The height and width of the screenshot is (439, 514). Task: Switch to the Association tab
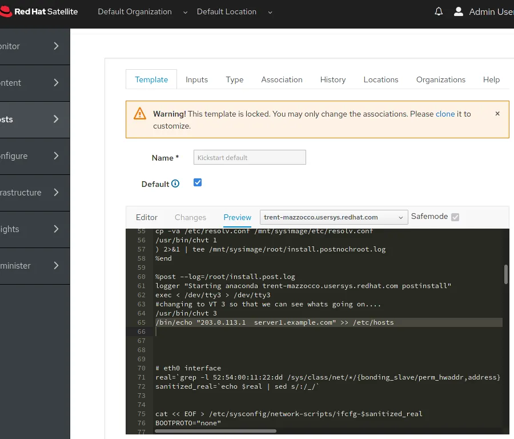(x=282, y=79)
